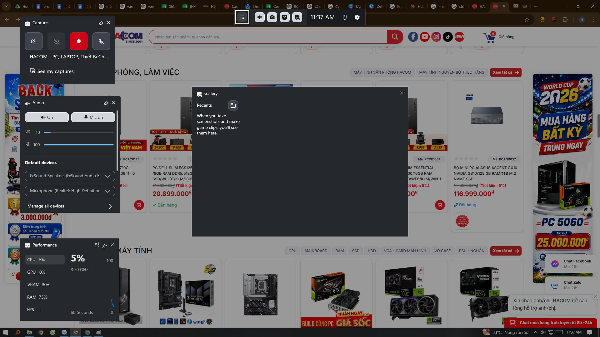Open HACOM YouTube icon
600x337 pixels.
click(x=425, y=37)
